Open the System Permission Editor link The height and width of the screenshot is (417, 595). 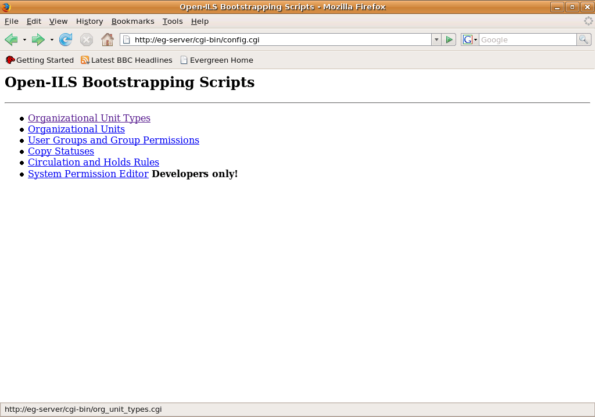tap(88, 174)
